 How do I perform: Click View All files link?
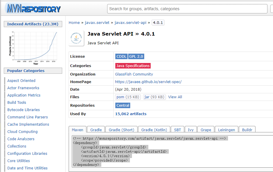coord(175,97)
